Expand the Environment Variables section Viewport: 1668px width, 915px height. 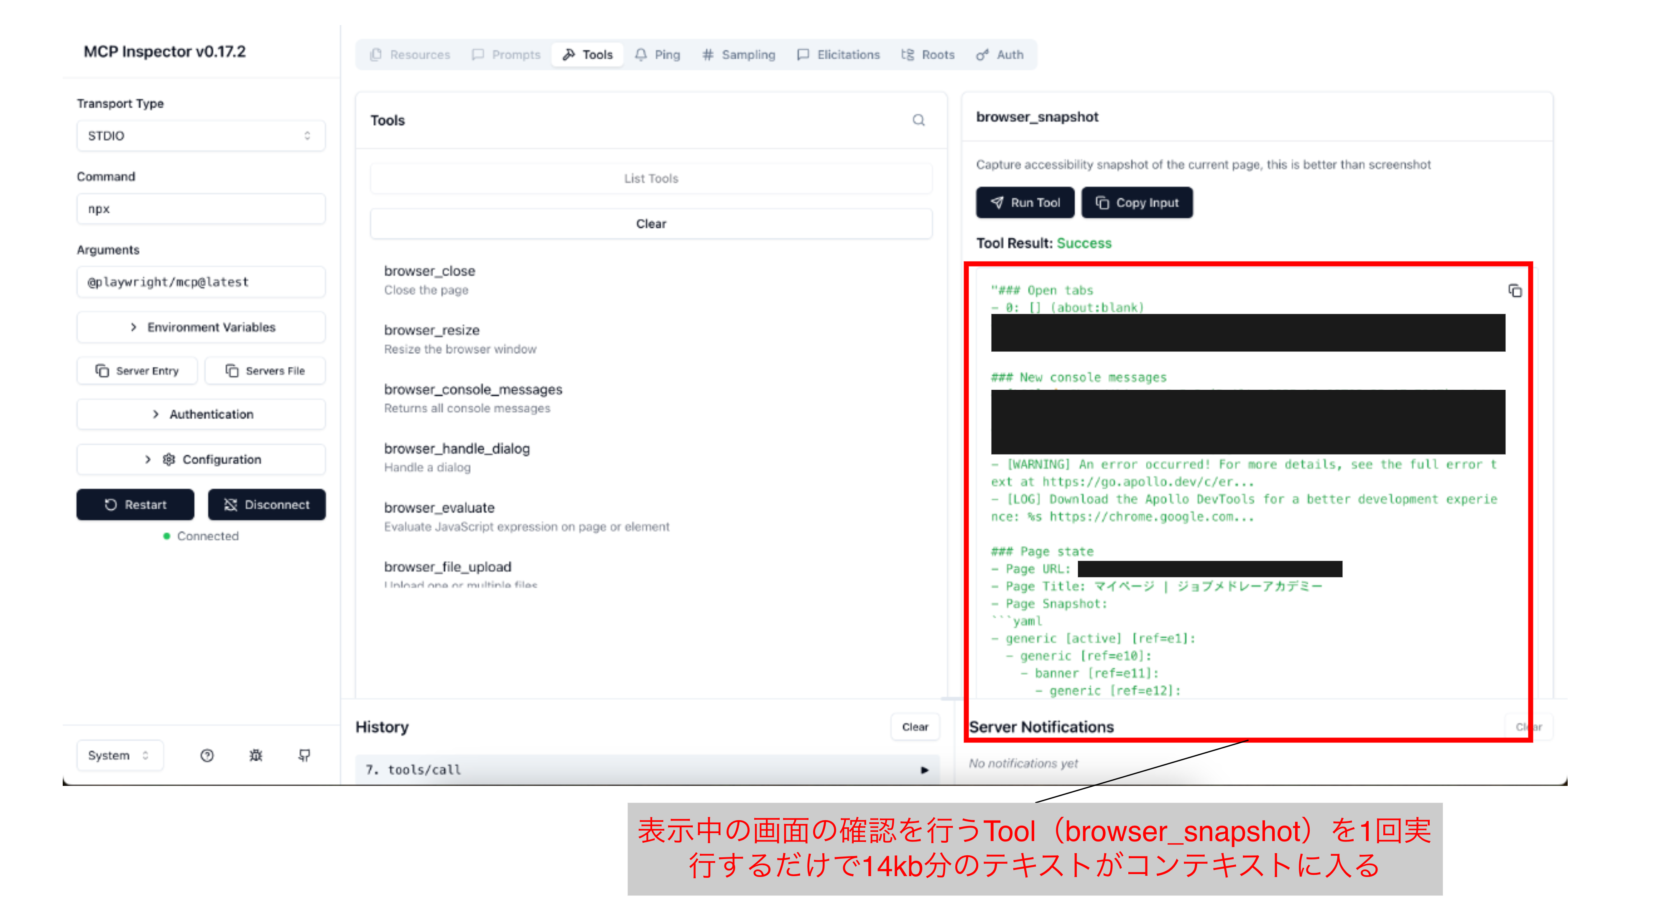[201, 328]
